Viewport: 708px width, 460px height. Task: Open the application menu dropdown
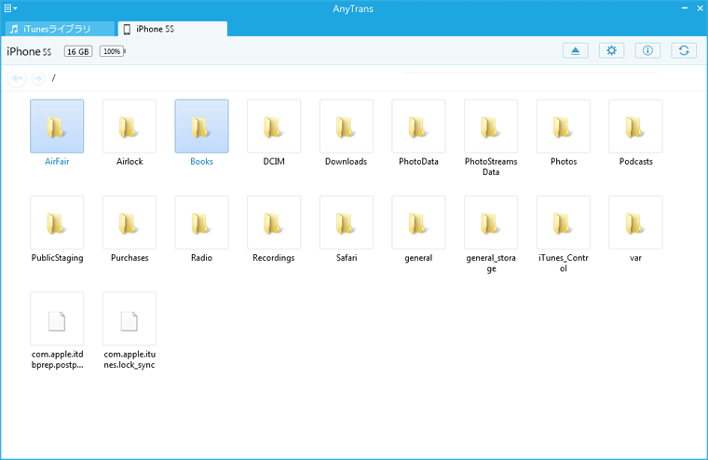coord(10,8)
